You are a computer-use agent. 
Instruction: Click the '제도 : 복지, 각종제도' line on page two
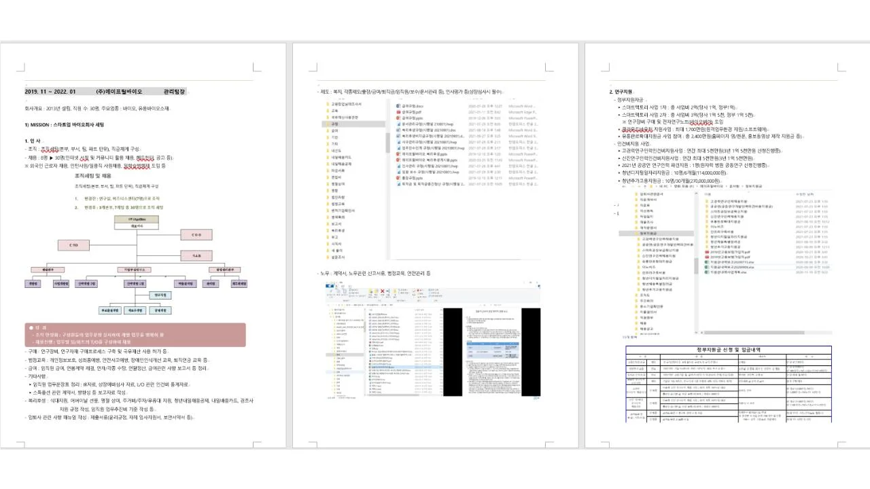click(412, 92)
